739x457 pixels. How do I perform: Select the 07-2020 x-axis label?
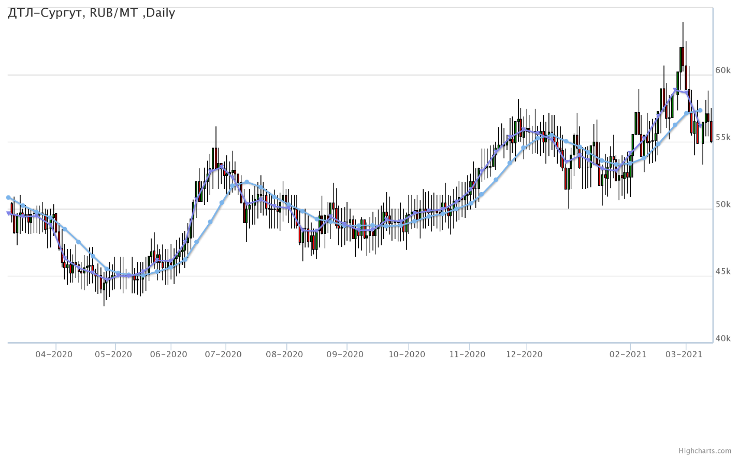[224, 355]
